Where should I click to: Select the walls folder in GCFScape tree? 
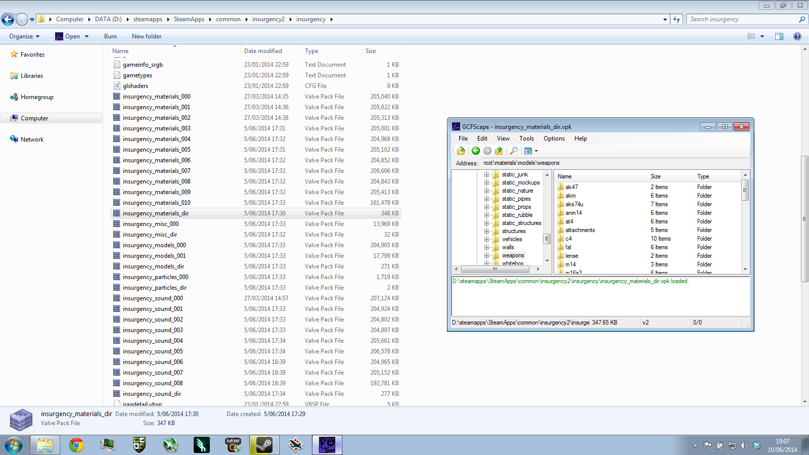click(508, 247)
